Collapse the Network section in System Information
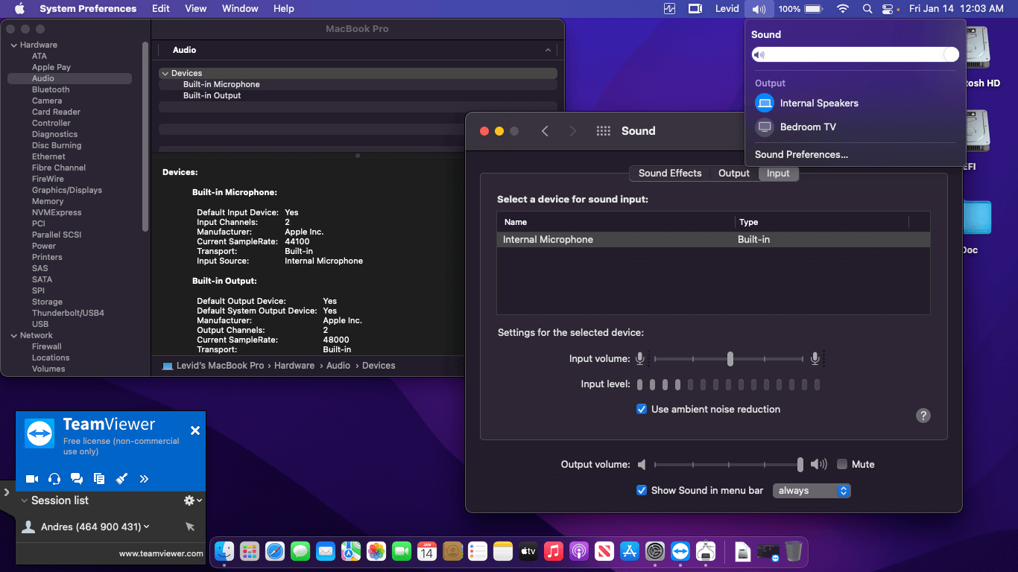Image resolution: width=1018 pixels, height=572 pixels. click(x=13, y=336)
